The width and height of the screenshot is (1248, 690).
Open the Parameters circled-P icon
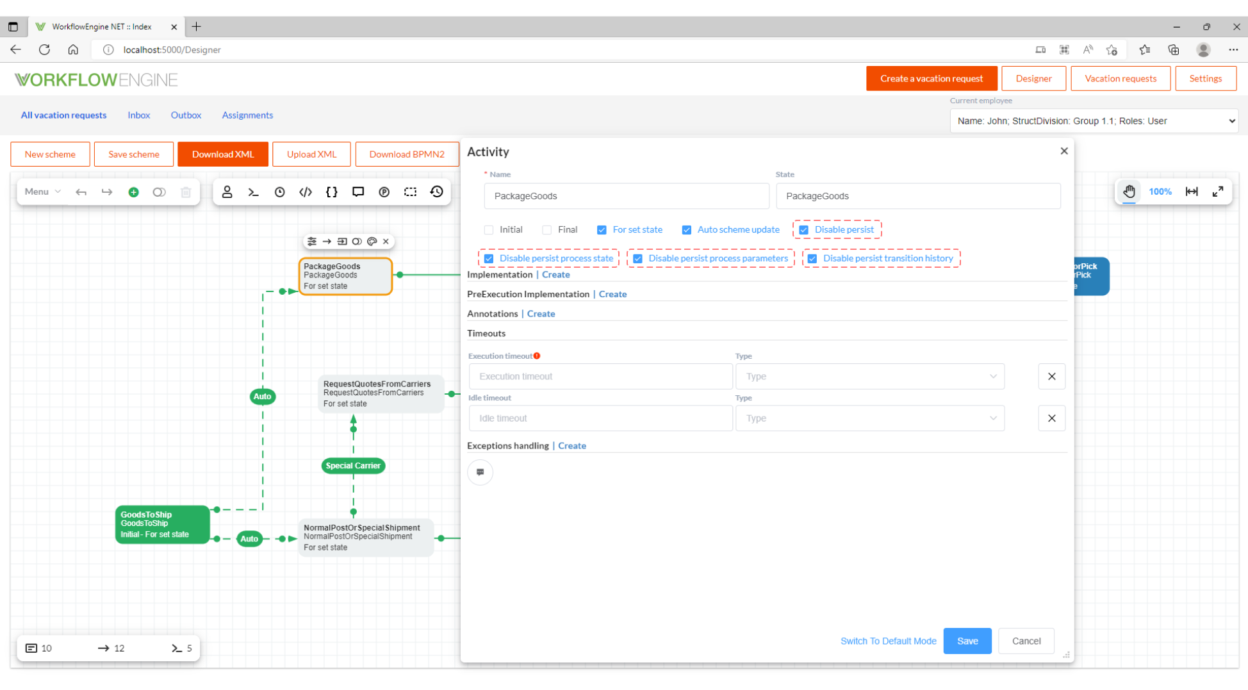coord(384,192)
